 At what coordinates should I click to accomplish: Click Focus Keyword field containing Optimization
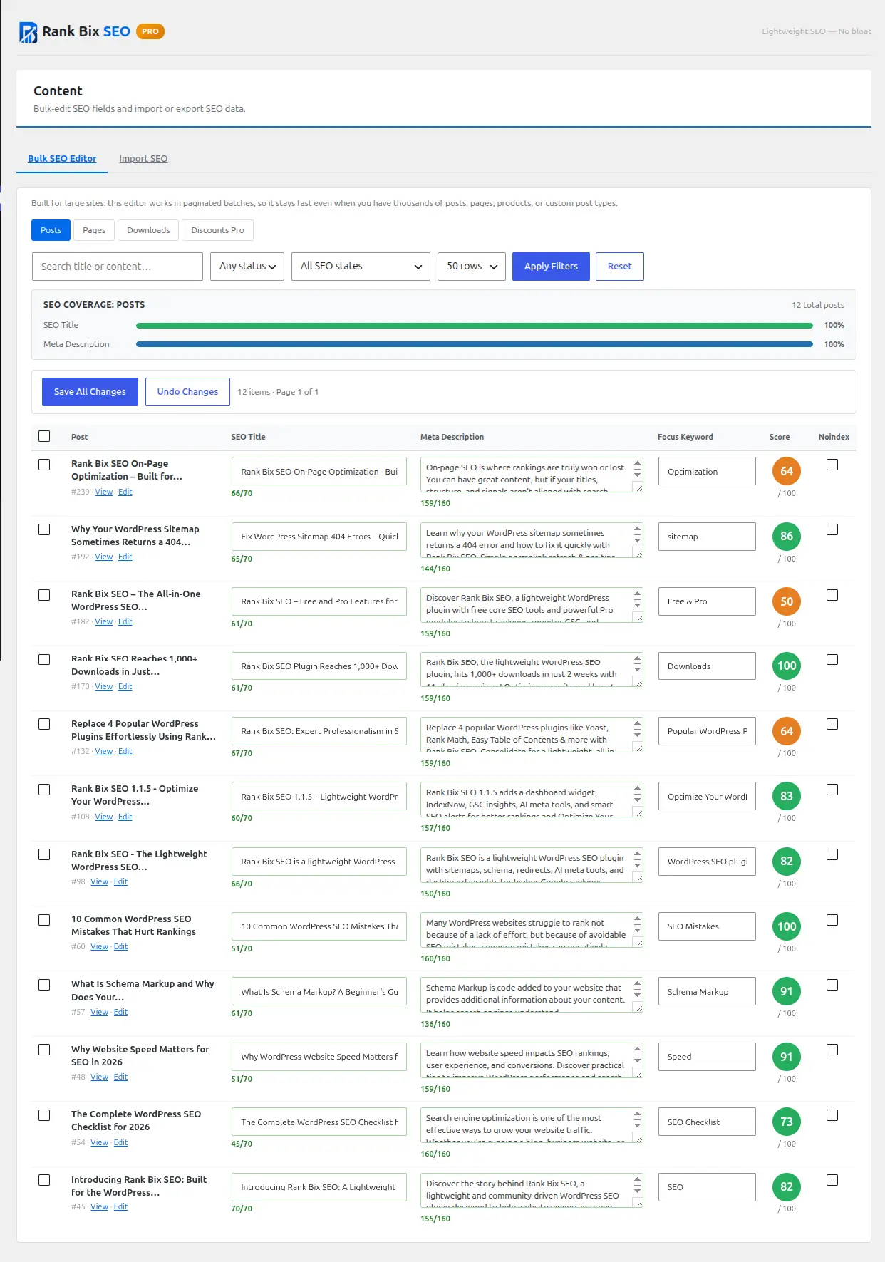click(707, 471)
